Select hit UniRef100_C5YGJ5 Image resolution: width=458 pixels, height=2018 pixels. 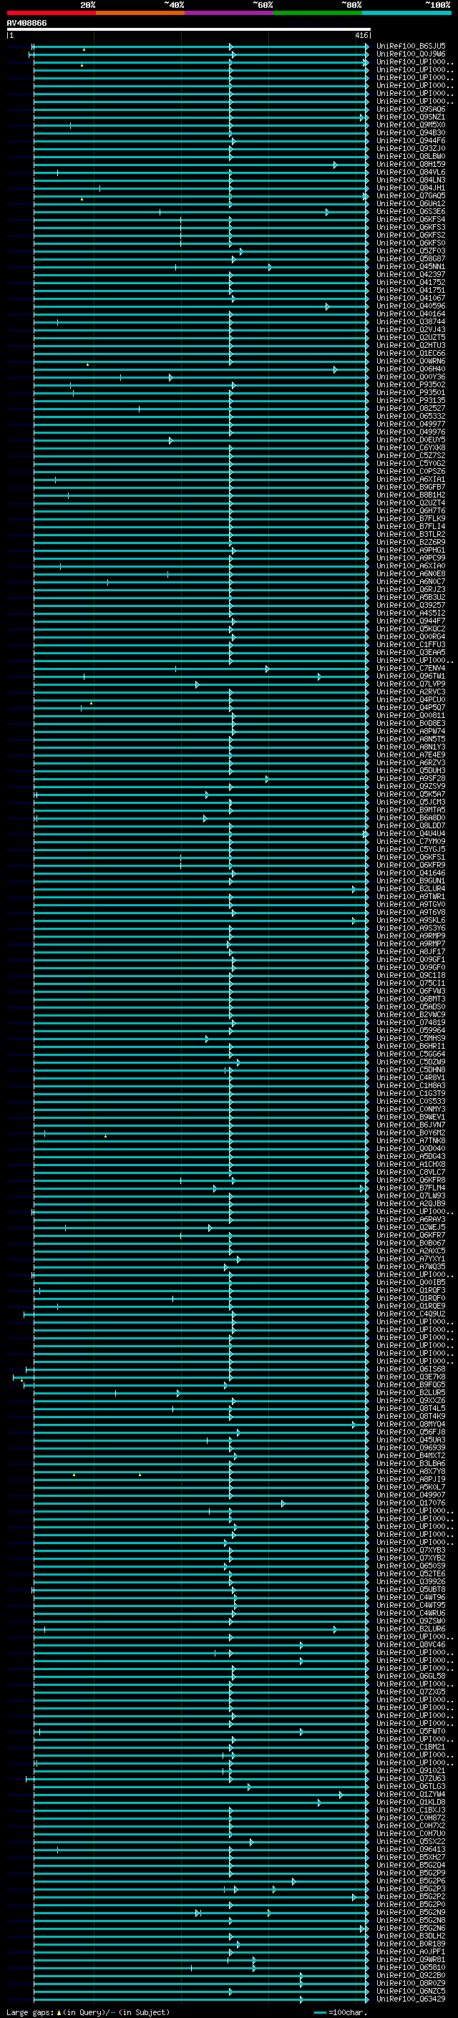(x=411, y=849)
